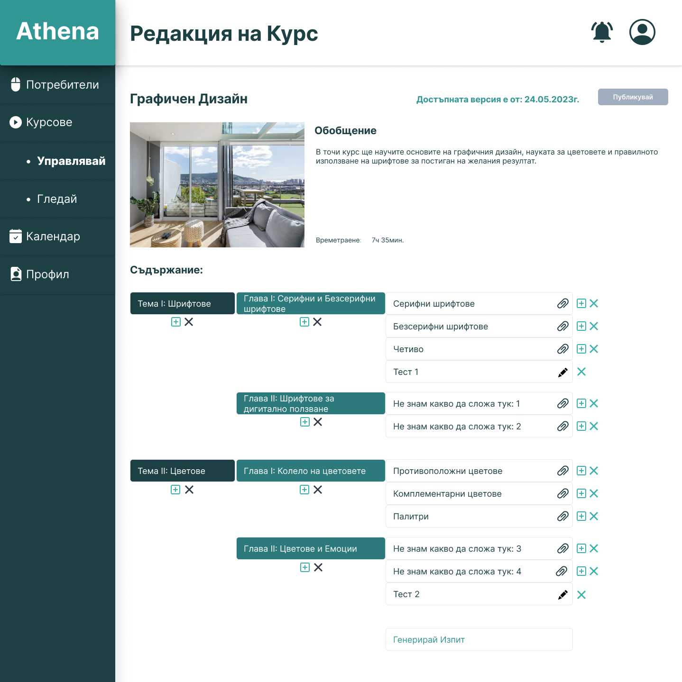Remove Глава II: Цветове и Емоции
This screenshot has height=682, width=682.
coord(318,567)
